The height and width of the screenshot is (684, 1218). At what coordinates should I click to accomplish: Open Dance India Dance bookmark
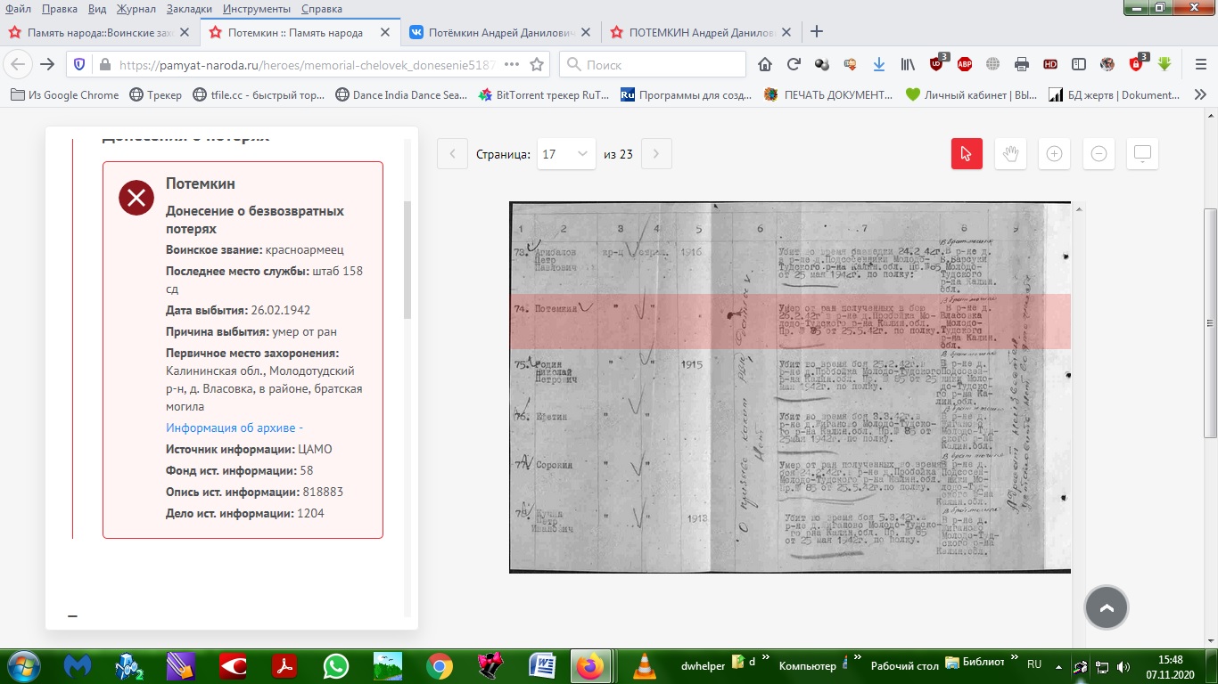[401, 95]
